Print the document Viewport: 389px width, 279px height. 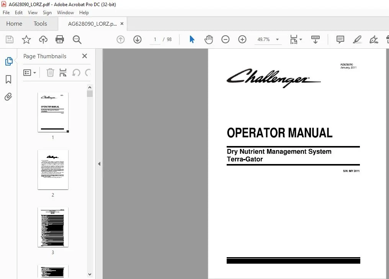(x=60, y=39)
